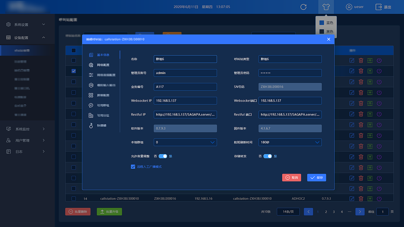The height and width of the screenshot is (227, 404).
Task: Click the edit pencil icon in the first table row
Action: [x=352, y=61]
